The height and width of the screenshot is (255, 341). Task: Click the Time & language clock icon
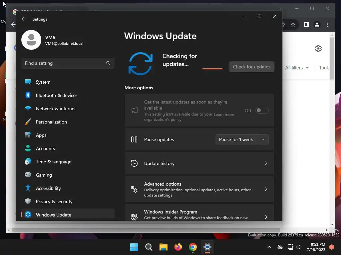click(x=28, y=162)
